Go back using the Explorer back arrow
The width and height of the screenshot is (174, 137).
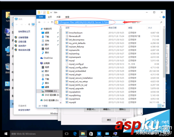(x=39, y=22)
